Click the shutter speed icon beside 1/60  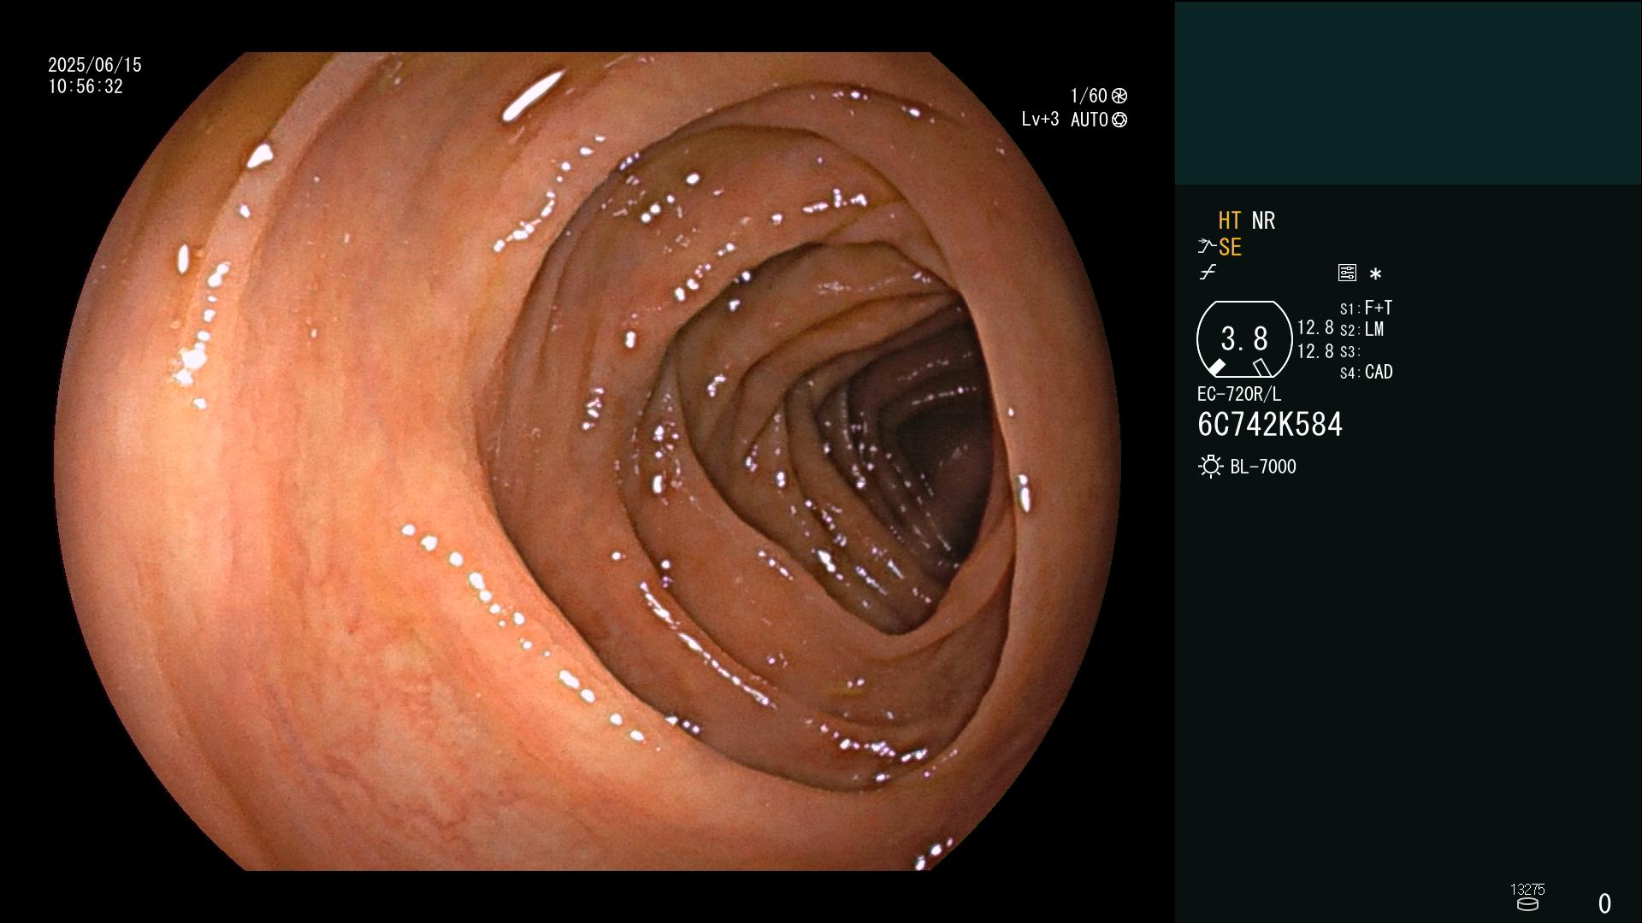(x=1119, y=96)
